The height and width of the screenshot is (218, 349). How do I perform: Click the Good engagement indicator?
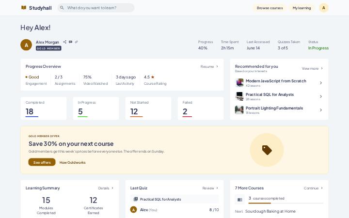(32, 77)
